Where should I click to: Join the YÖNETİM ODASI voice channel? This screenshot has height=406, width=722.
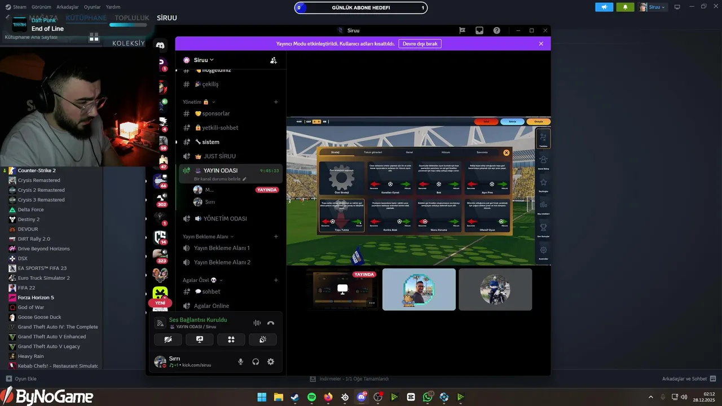tap(230, 218)
